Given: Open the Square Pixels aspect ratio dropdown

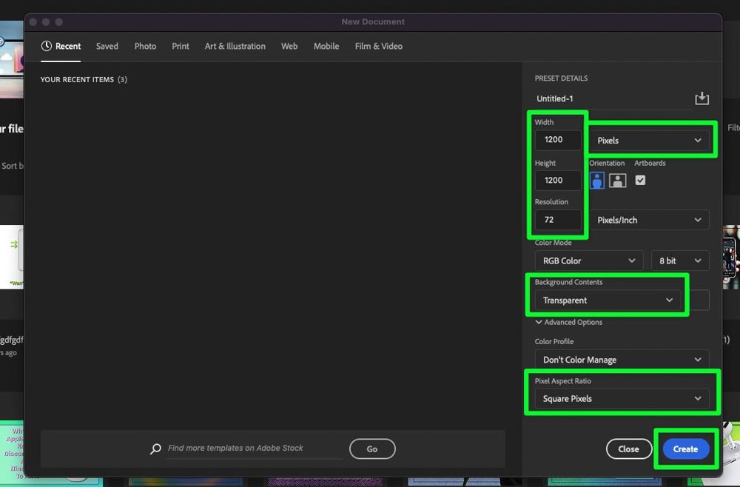Looking at the screenshot, I should pos(622,398).
